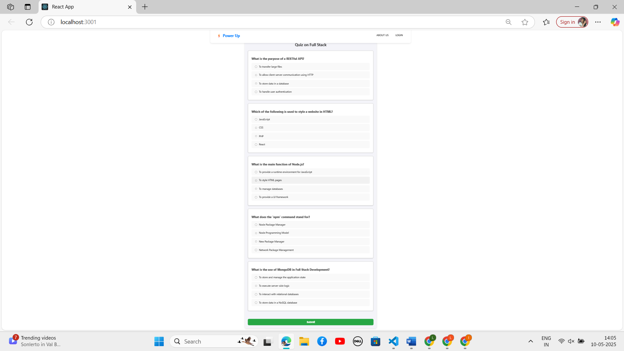Open the favorites list icon
This screenshot has height=351, width=624.
pos(546,22)
